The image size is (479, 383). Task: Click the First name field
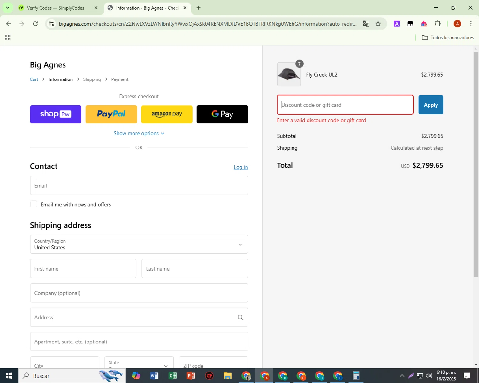[x=83, y=268]
